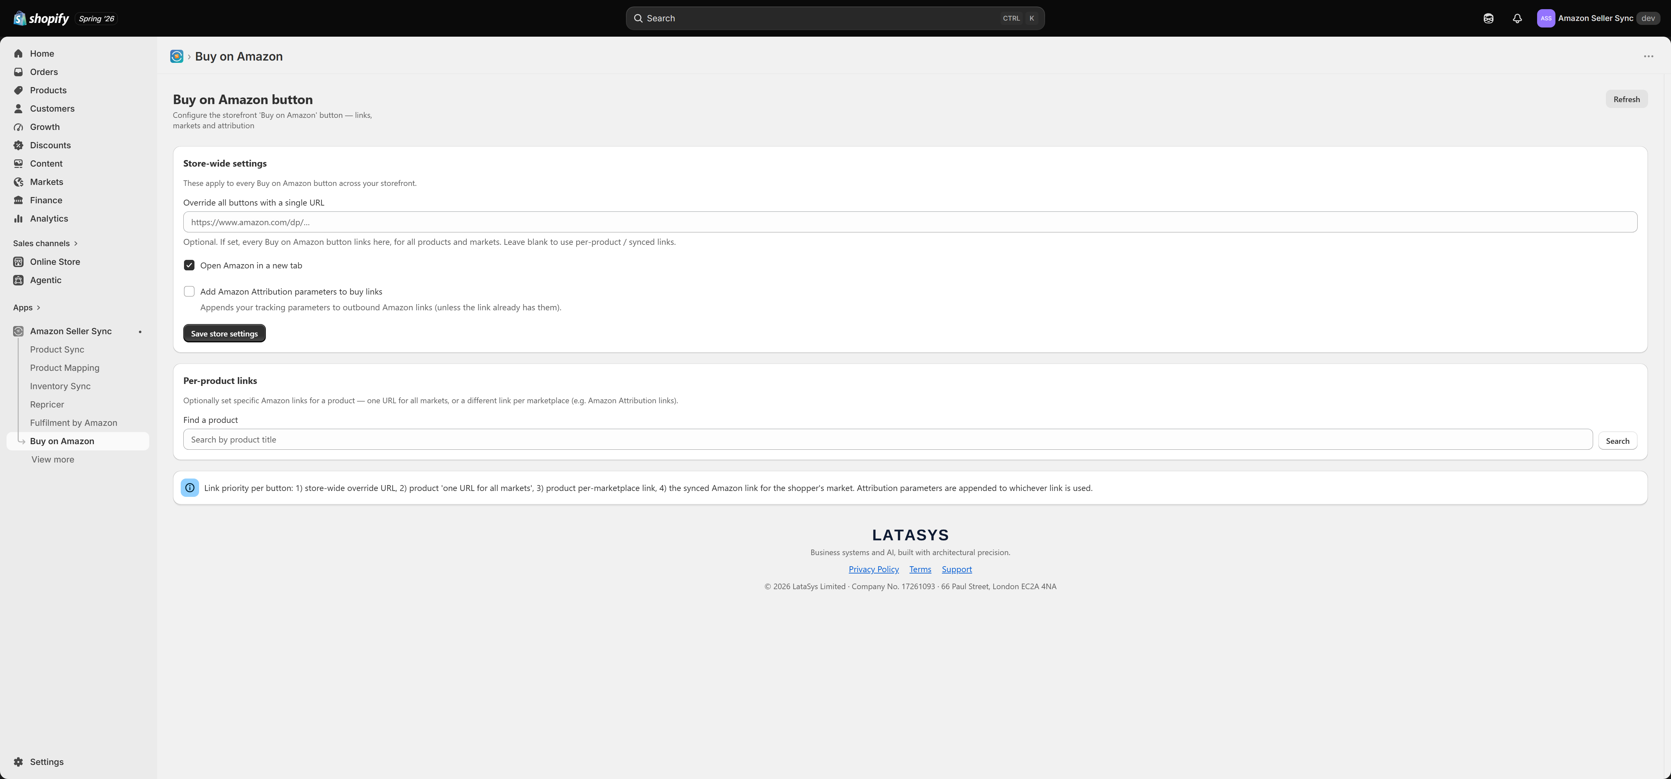The width and height of the screenshot is (1671, 779).
Task: Click the Refresh button
Action: coord(1626,99)
